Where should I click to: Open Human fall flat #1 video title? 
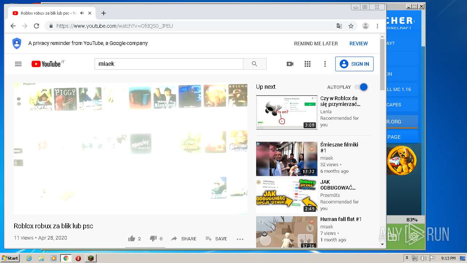point(341,219)
